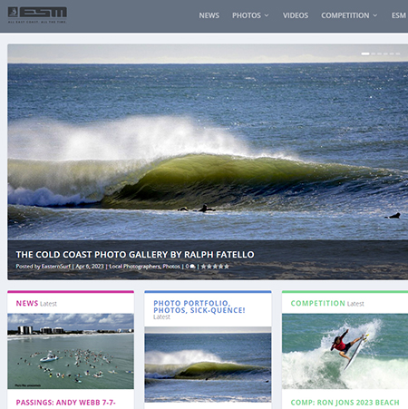Image resolution: width=408 pixels, height=409 pixels.
Task: Expand the COMPETITION dropdown chevron
Action: (x=374, y=15)
